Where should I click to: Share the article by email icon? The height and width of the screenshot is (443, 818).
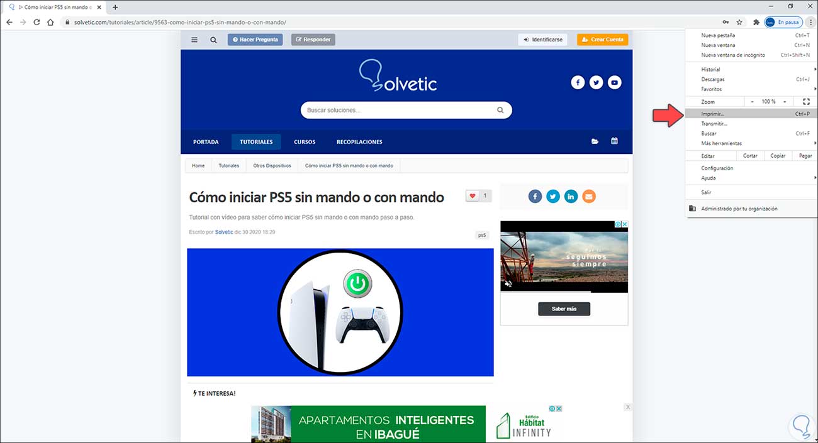coord(589,197)
